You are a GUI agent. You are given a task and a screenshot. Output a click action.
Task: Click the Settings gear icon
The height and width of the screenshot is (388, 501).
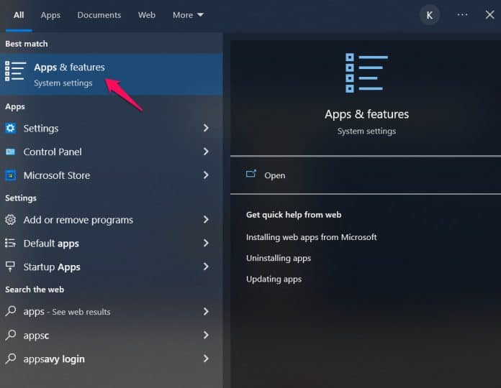point(11,129)
